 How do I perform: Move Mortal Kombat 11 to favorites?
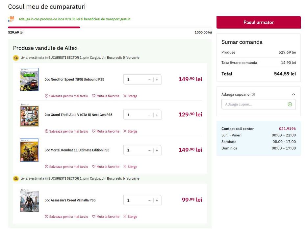106,167
